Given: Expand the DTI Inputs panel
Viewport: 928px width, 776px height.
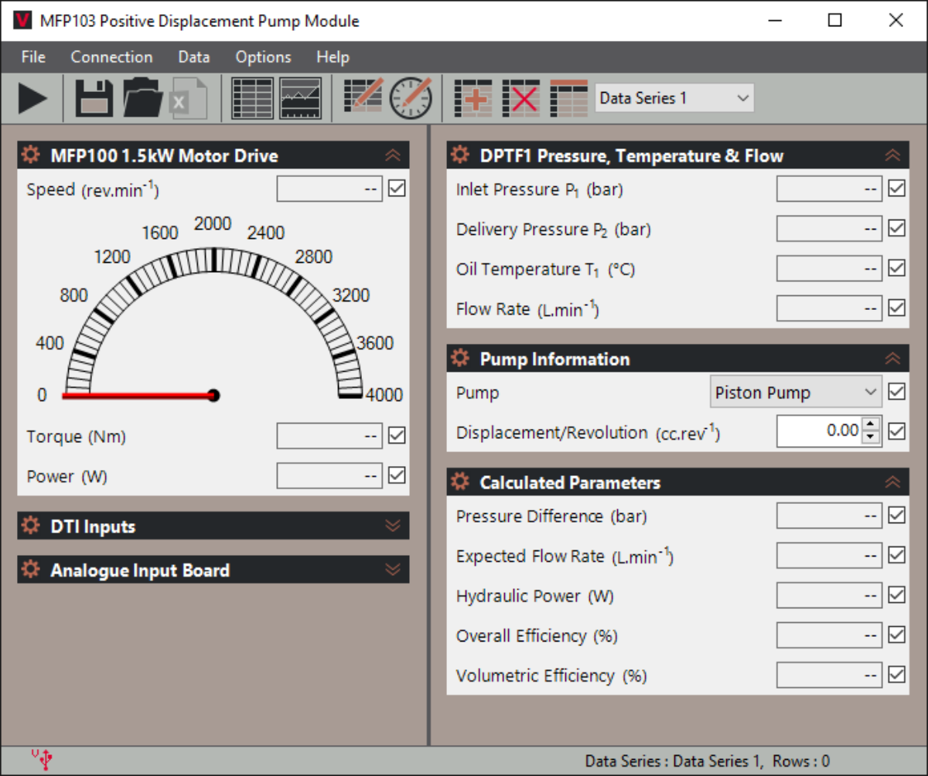Looking at the screenshot, I should [x=393, y=526].
